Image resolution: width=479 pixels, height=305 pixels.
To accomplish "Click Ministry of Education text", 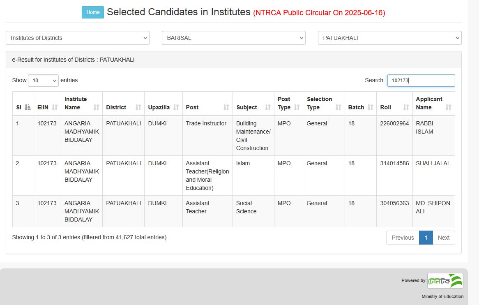I will [442, 296].
